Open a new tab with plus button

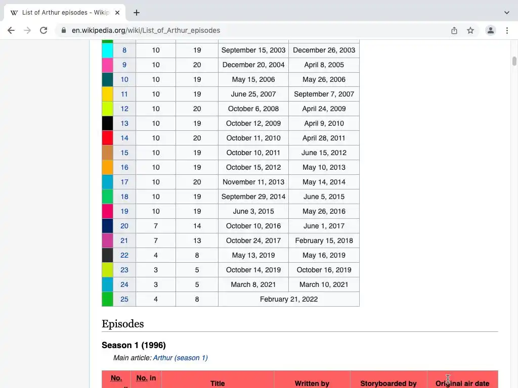pyautogui.click(x=137, y=13)
